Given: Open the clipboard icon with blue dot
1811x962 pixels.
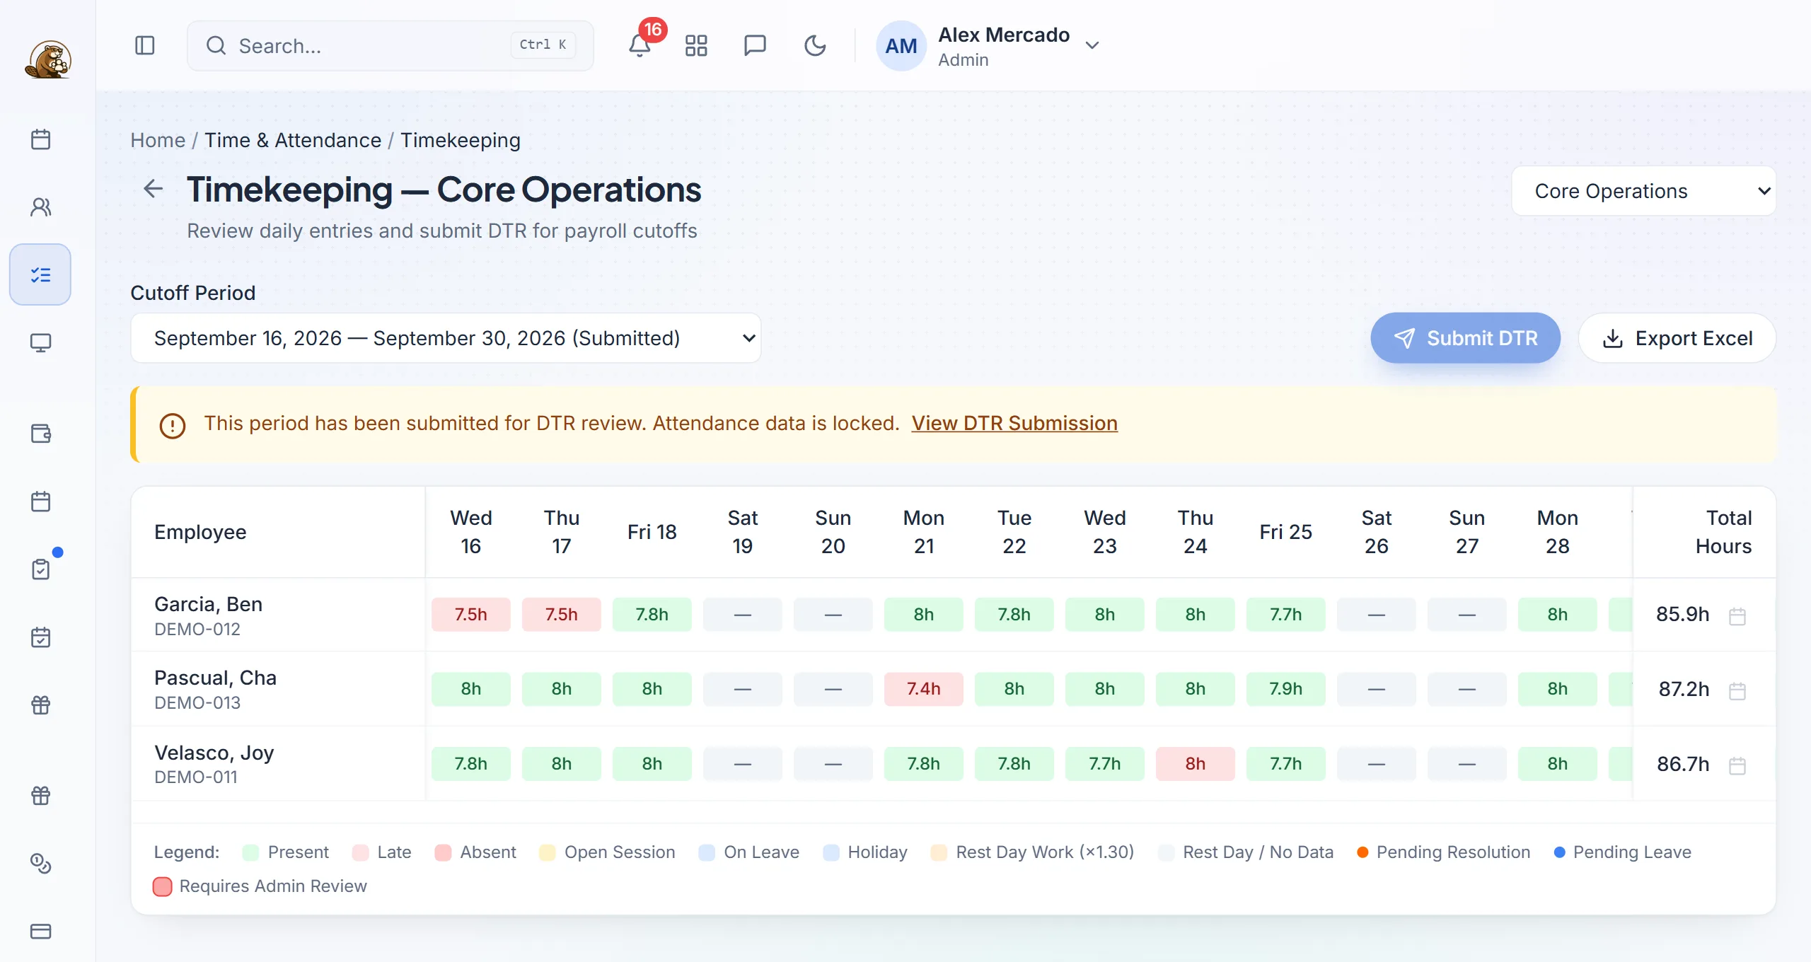Looking at the screenshot, I should (x=41, y=569).
